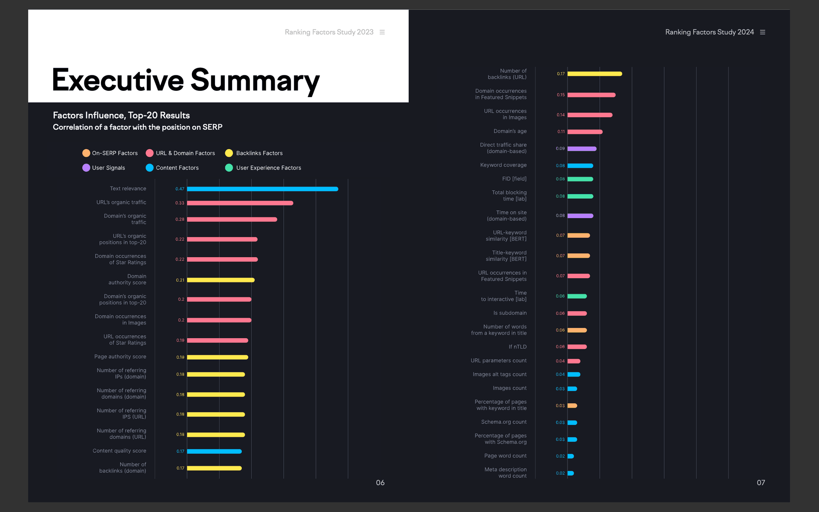Click the purple Direct traffic share bar
The height and width of the screenshot is (512, 819).
(582, 149)
